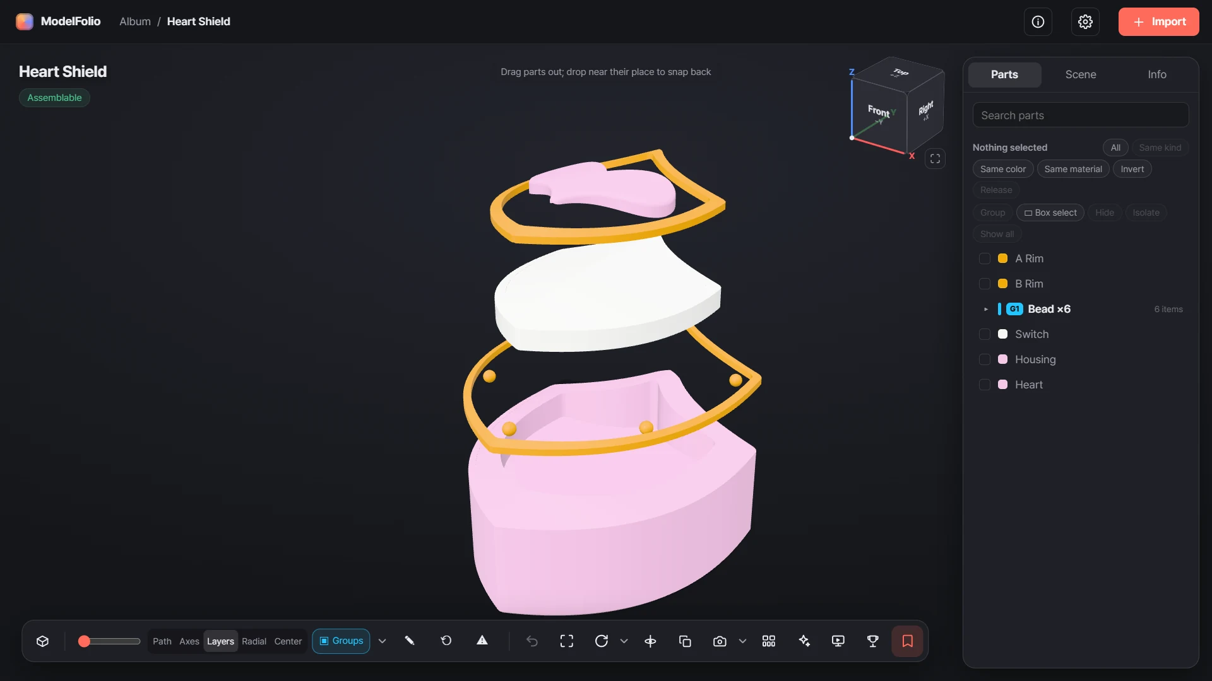1212x681 pixels.
Task: Click the explode amount slider
Action: (x=109, y=641)
